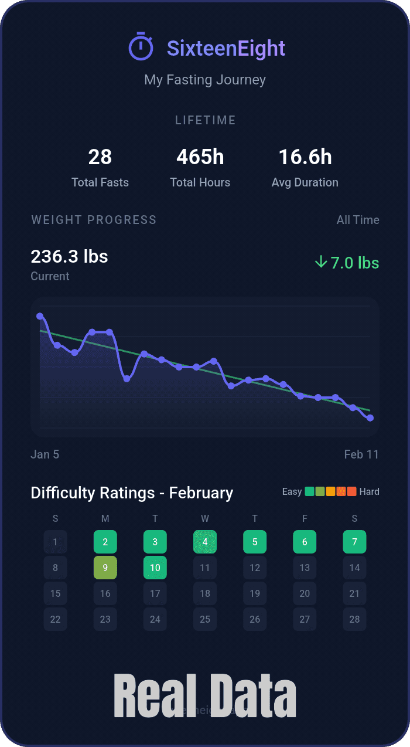Click the Difficulty Ratings - February heading
The height and width of the screenshot is (747, 410).
pyautogui.click(x=132, y=493)
